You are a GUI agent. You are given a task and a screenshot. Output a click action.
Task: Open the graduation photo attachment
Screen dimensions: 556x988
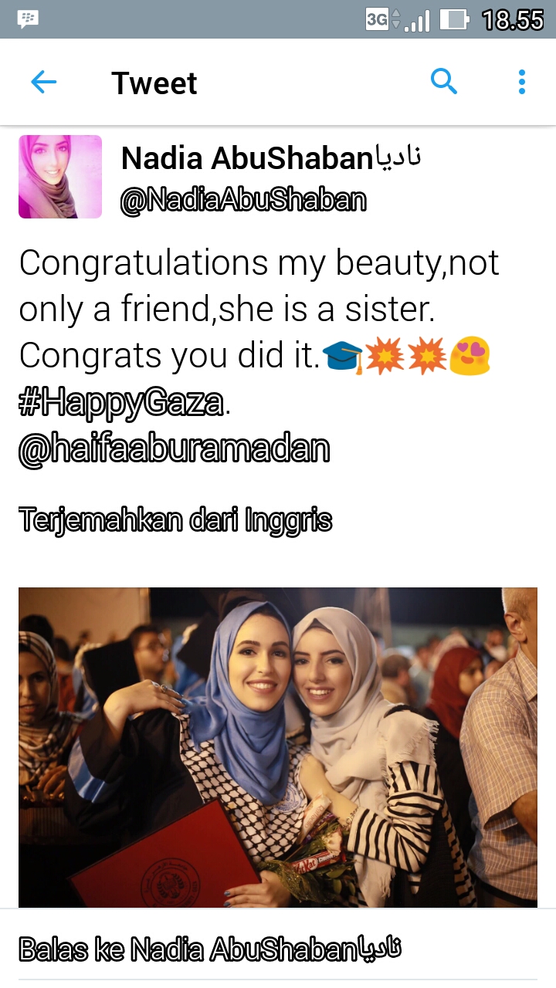pos(278,747)
